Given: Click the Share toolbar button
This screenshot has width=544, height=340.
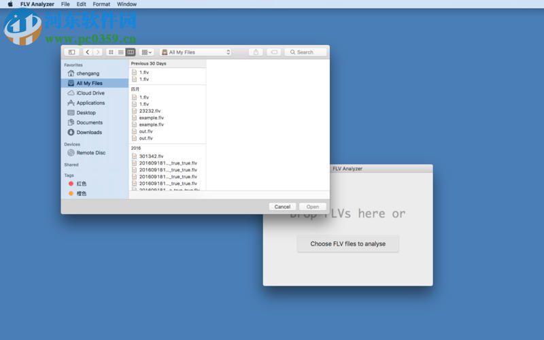Looking at the screenshot, I should [x=256, y=52].
